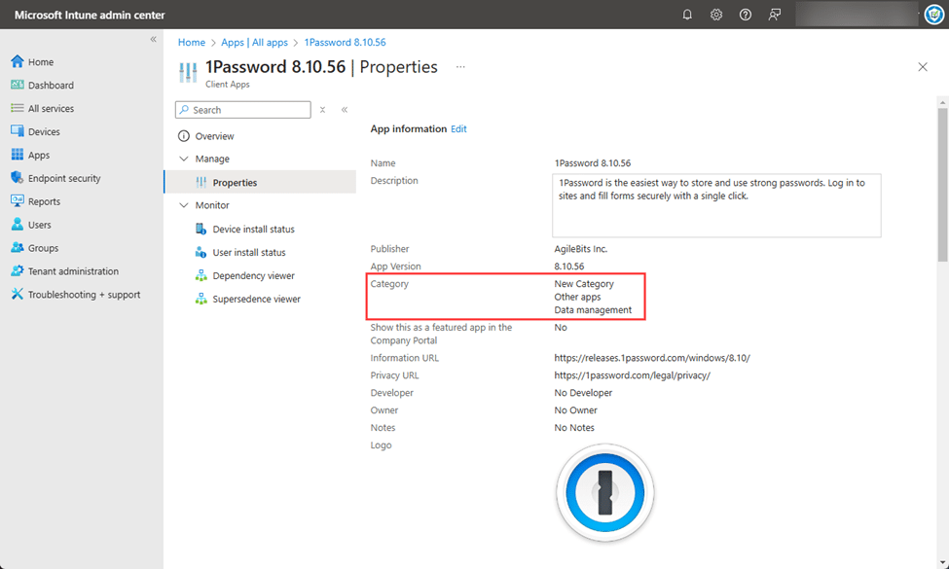949x569 pixels.
Task: Click the help question mark icon
Action: (x=746, y=15)
